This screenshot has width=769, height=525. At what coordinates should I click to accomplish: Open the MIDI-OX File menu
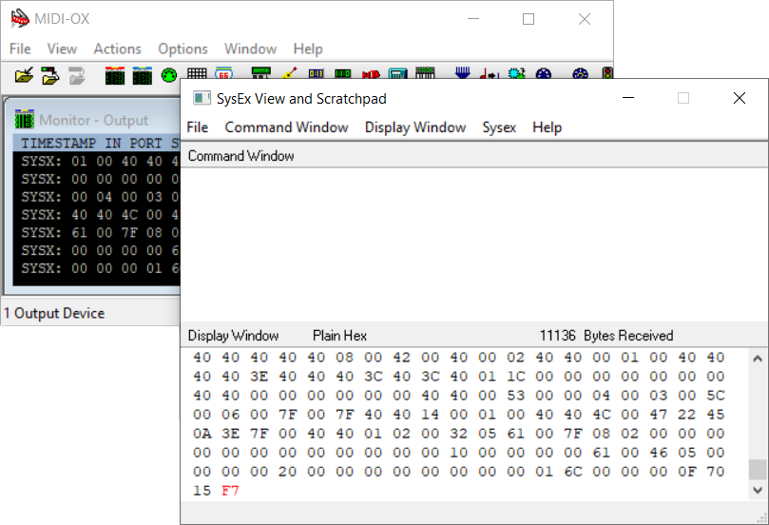[x=20, y=49]
